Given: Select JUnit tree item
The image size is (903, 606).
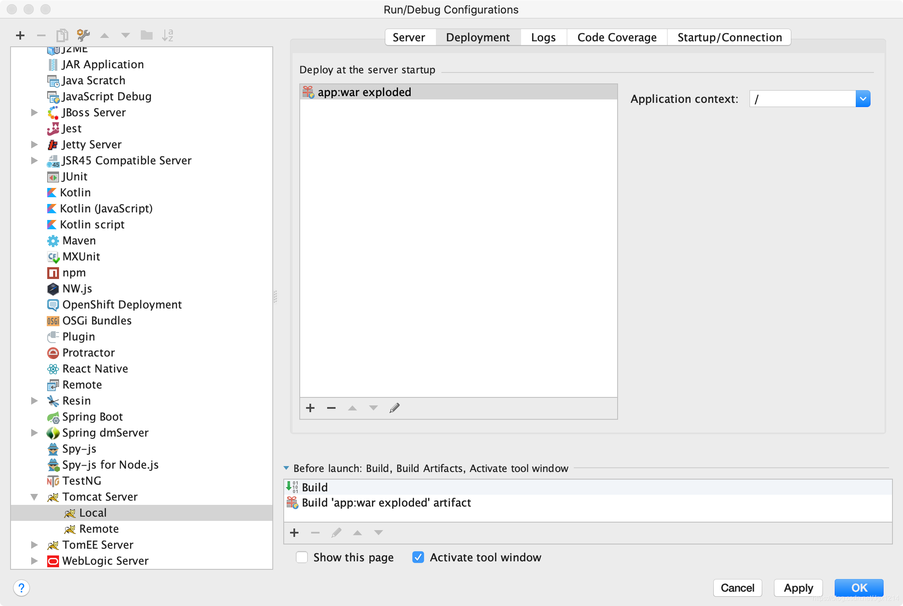Looking at the screenshot, I should (142, 177).
